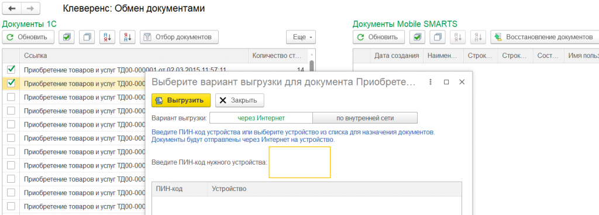Uncheck the highlighted second row checkbox
The width and height of the screenshot is (599, 215).
point(11,83)
